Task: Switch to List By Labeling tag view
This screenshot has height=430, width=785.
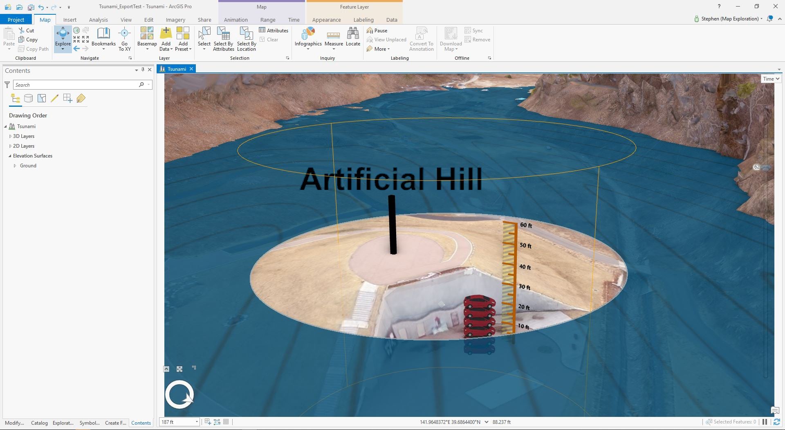Action: [81, 99]
